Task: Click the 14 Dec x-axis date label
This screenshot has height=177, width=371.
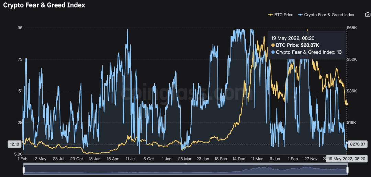Action: pyautogui.click(x=238, y=159)
